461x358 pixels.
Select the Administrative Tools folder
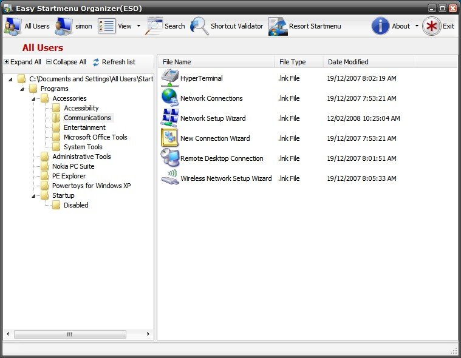(81, 157)
